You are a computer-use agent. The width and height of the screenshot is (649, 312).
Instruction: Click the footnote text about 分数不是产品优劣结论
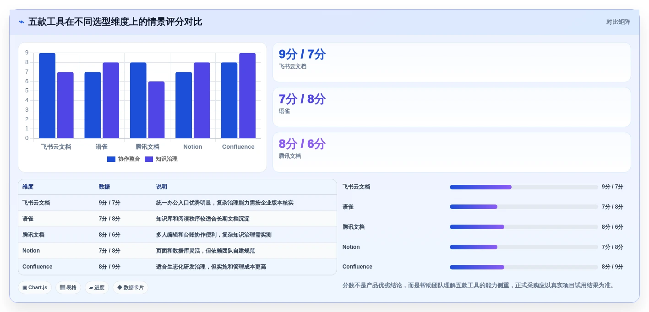[479, 285]
